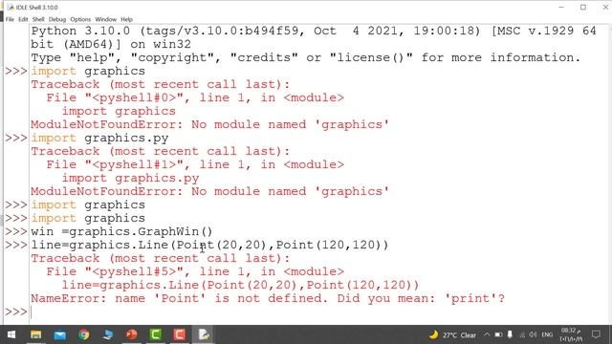
Task: Click 'File "<pyshell#1>"' traceback line
Action: [195, 164]
